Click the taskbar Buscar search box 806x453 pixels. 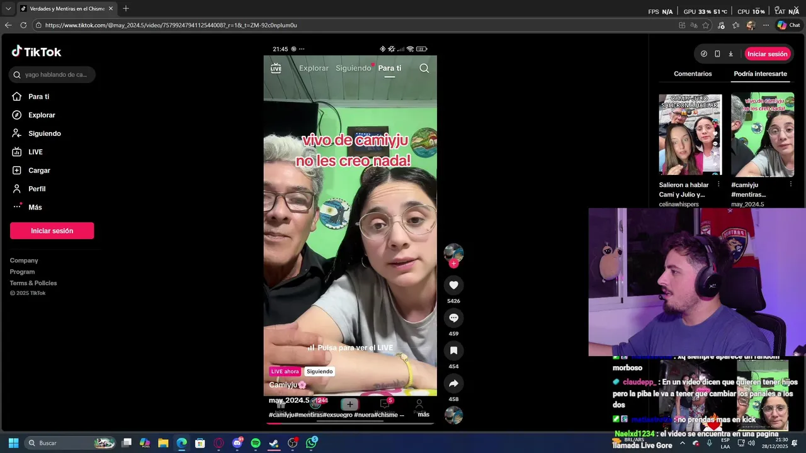click(71, 443)
